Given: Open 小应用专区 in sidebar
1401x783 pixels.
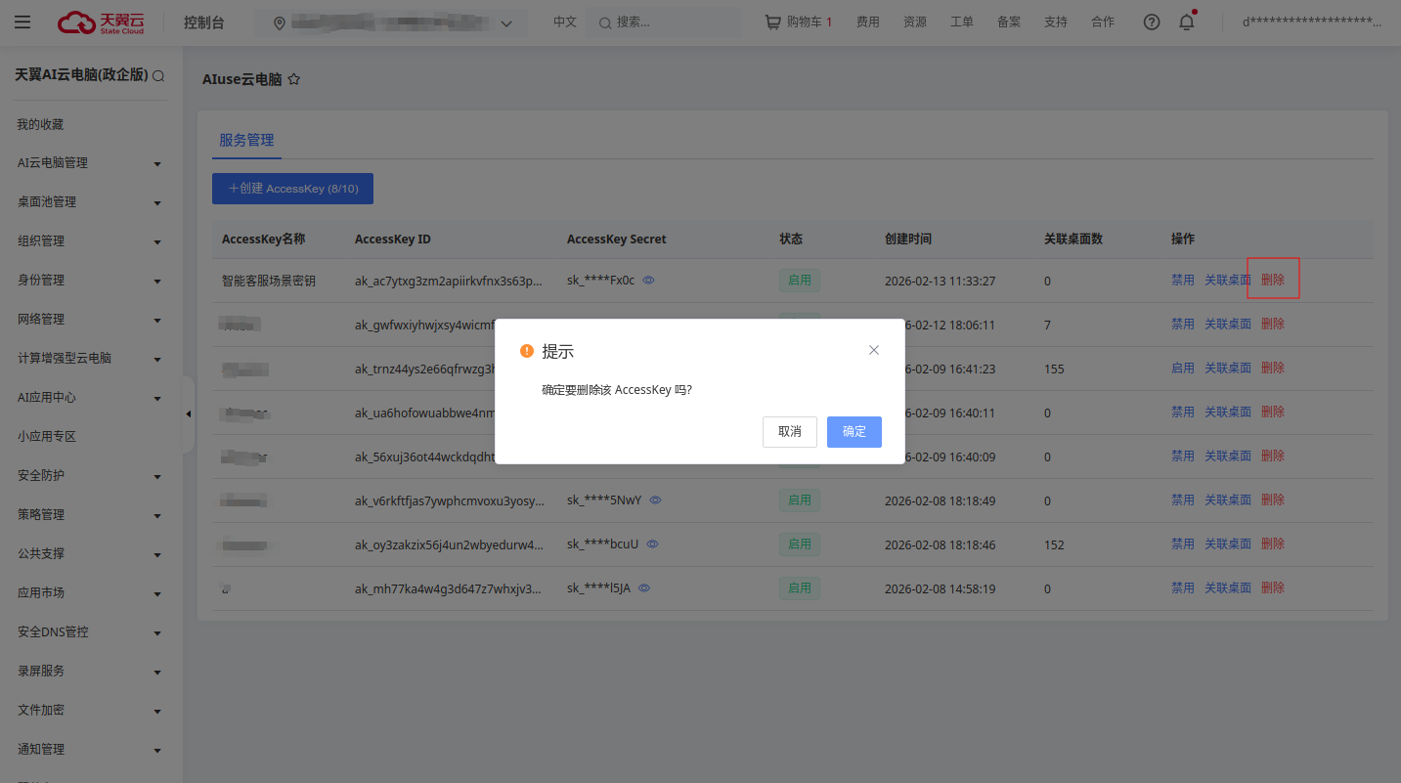Looking at the screenshot, I should tap(47, 436).
